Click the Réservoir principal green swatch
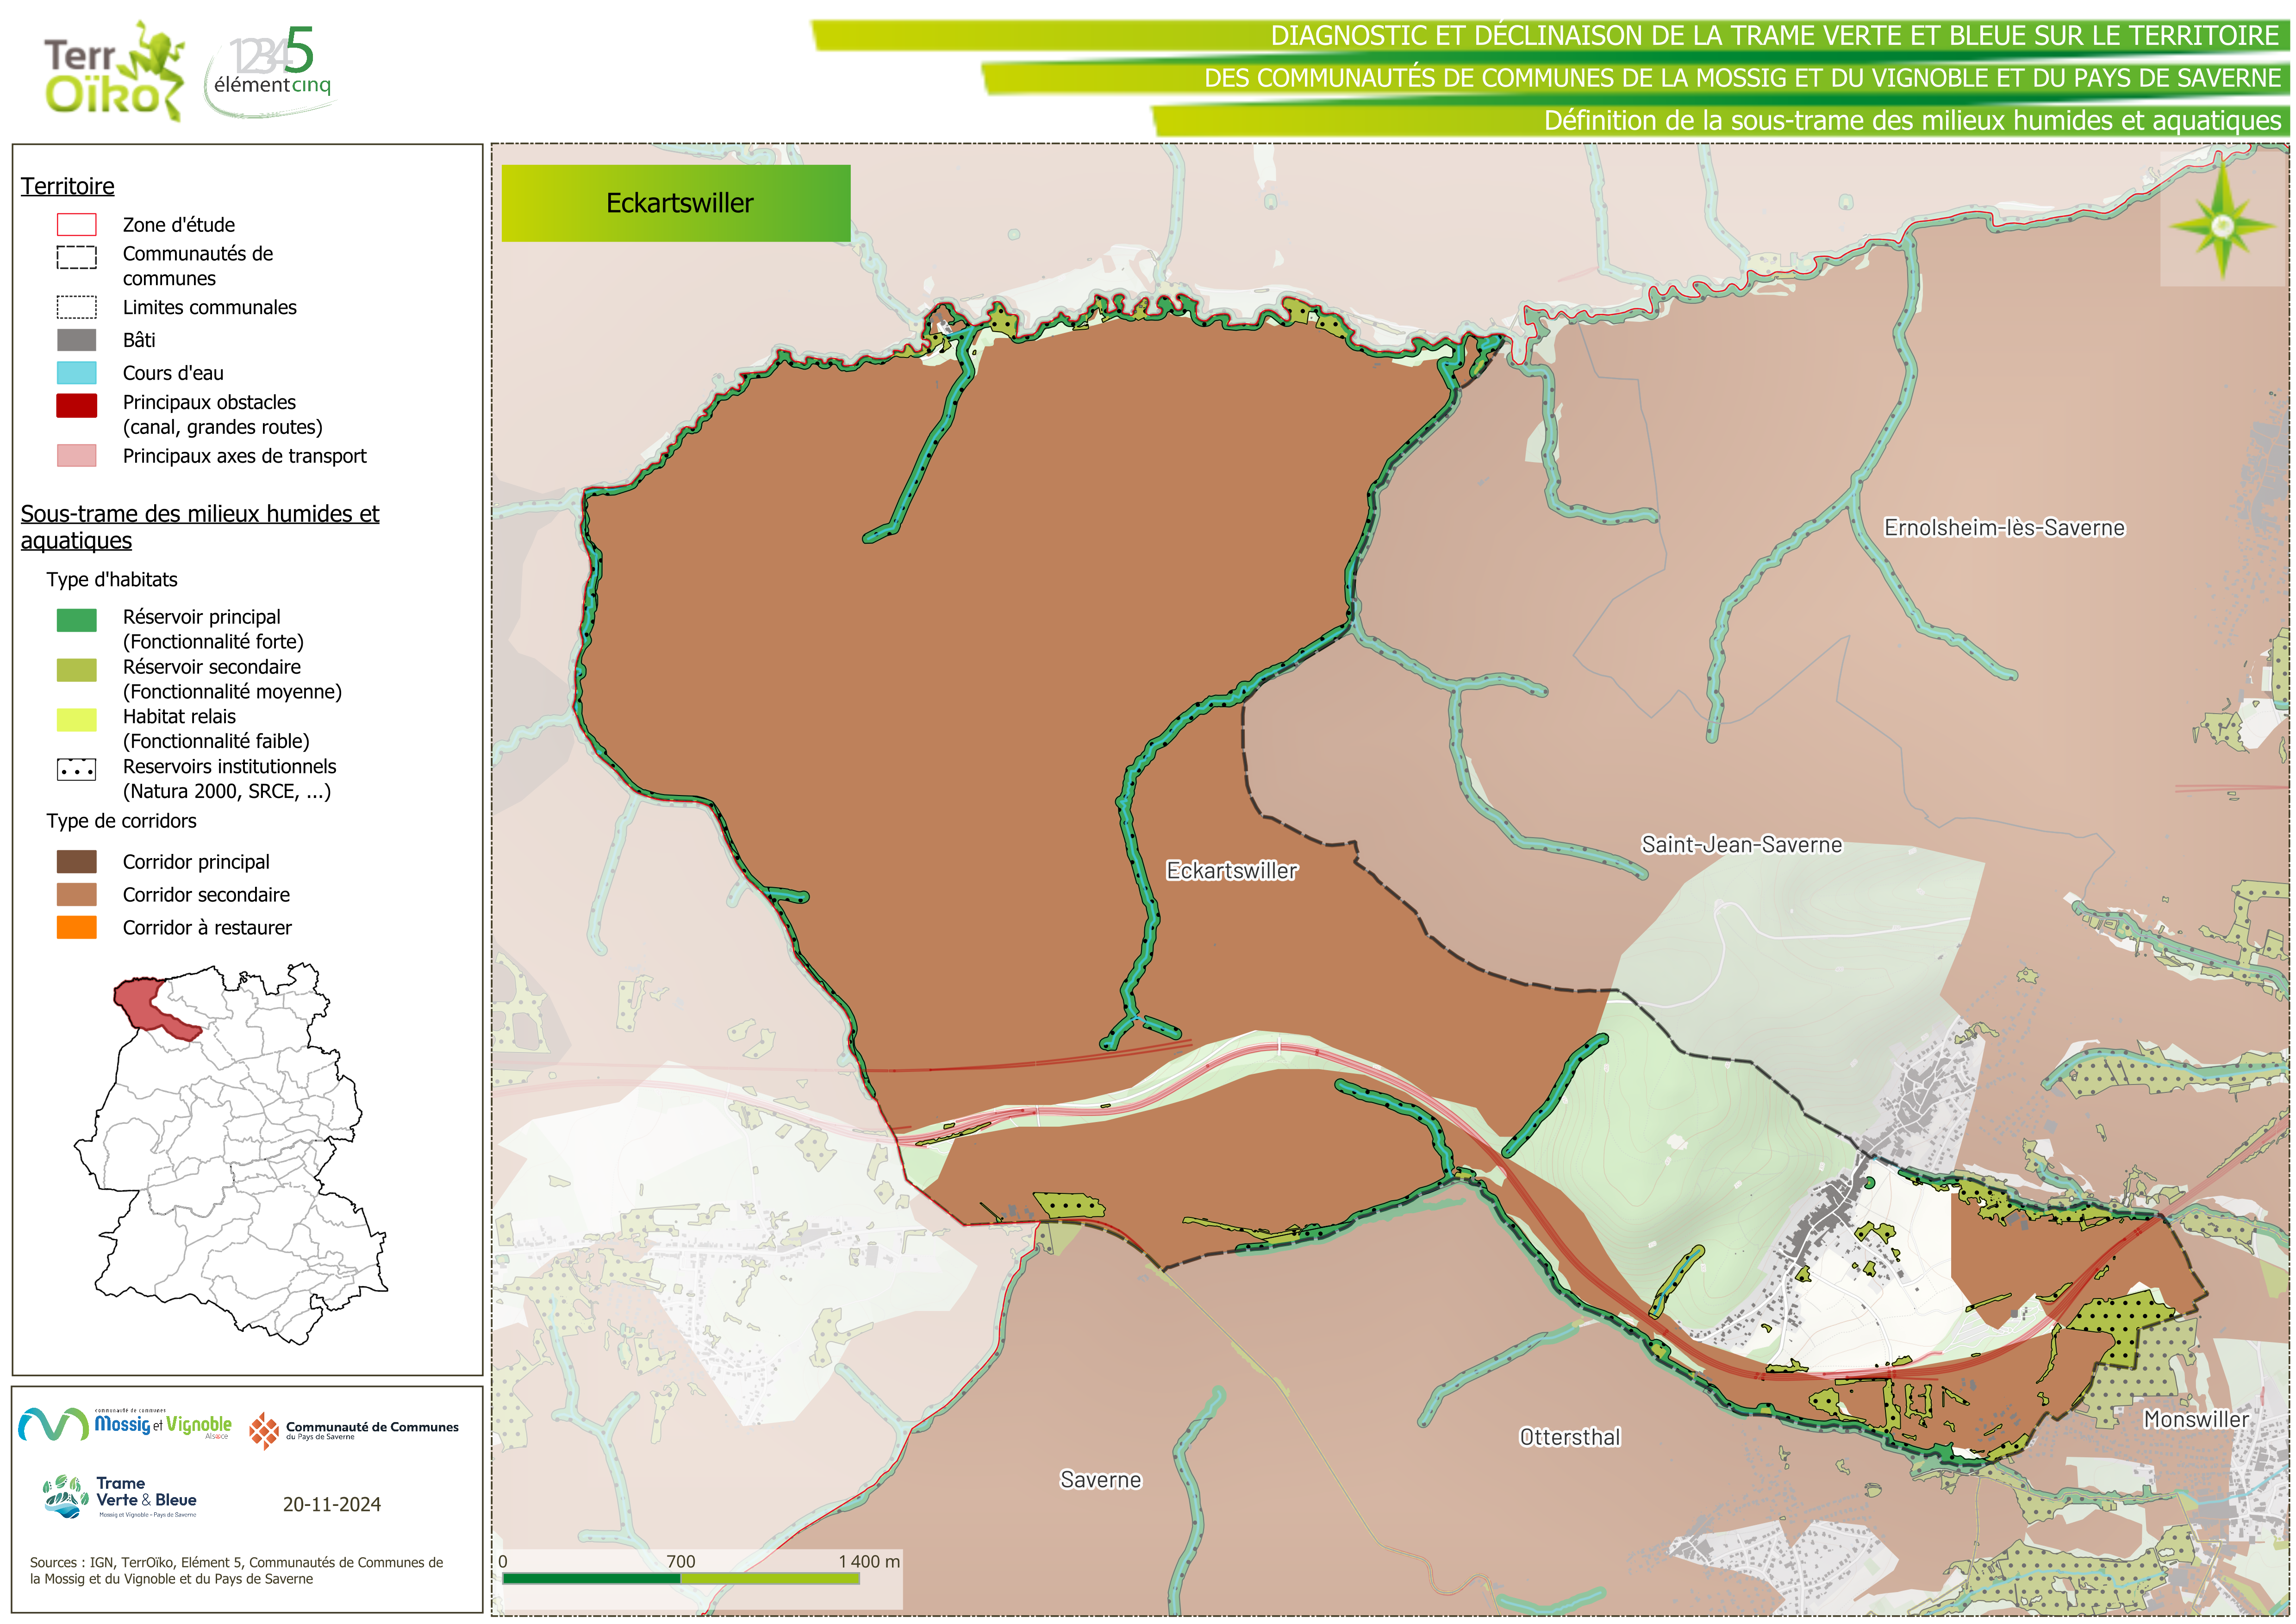 tap(76, 621)
